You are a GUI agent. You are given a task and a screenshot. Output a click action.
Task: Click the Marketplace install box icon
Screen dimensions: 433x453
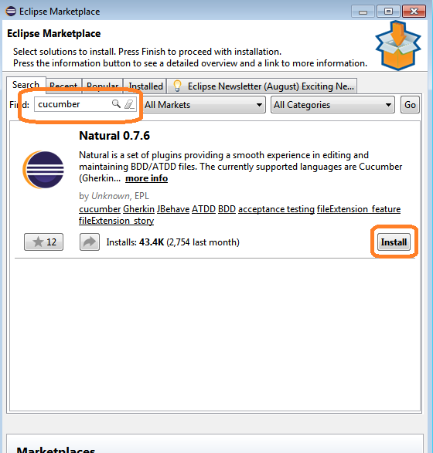398,46
